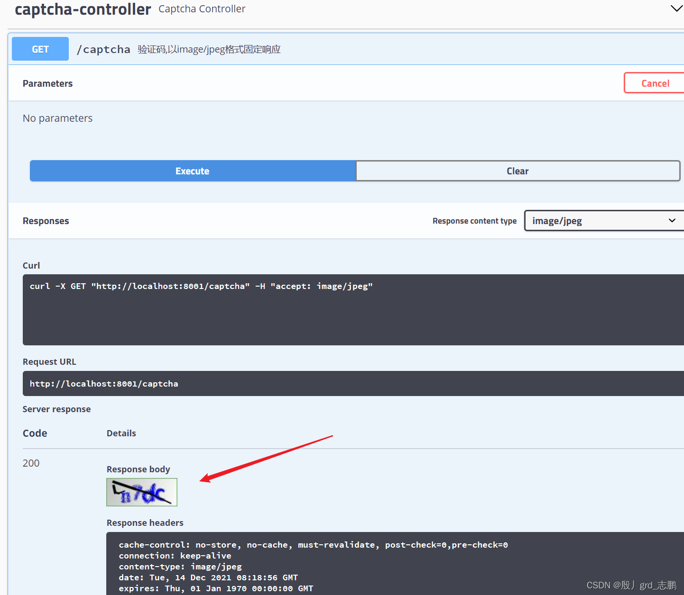The image size is (684, 595).
Task: Select the curl command text
Action: [201, 286]
